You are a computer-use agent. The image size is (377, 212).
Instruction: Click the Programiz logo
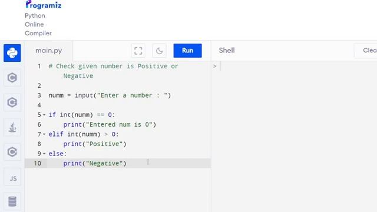pyautogui.click(x=44, y=5)
